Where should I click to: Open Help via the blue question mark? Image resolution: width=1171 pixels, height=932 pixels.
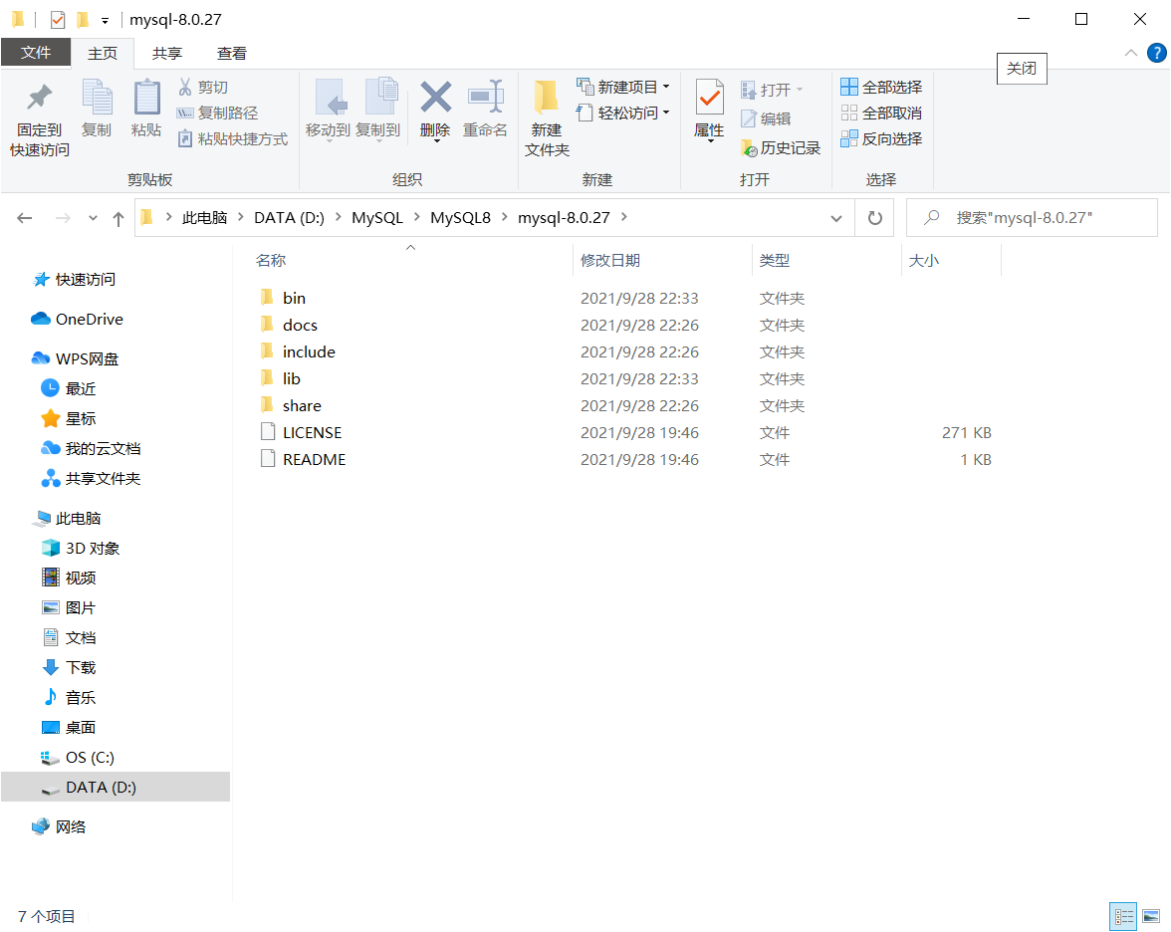1156,53
